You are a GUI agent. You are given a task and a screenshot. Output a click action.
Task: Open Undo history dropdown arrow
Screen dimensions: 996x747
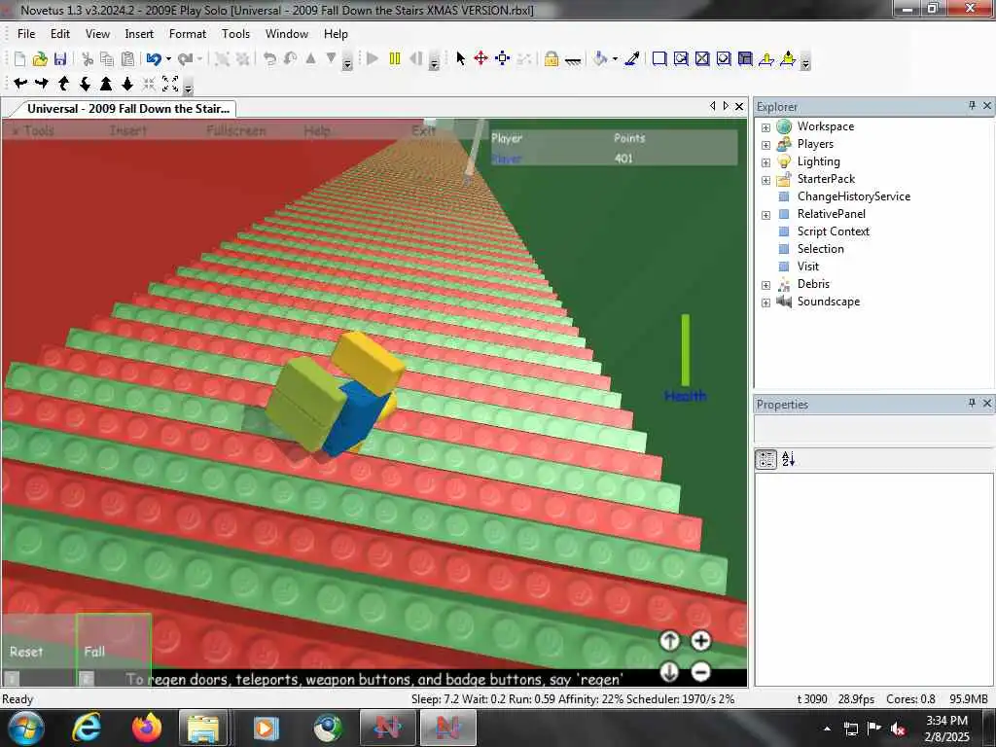[168, 59]
